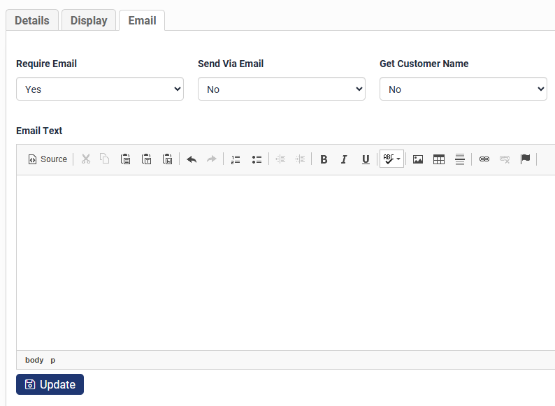Add a hyperlink using Link icon
This screenshot has height=406, width=555.
484,159
